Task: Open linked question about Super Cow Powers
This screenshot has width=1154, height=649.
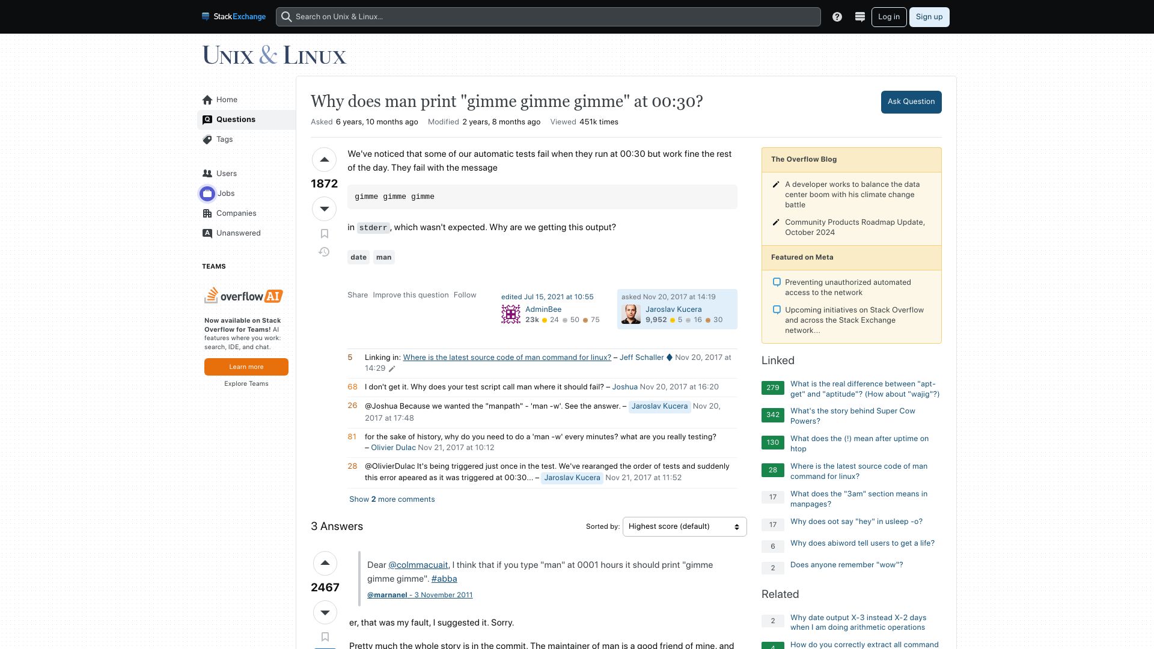Action: (x=852, y=416)
